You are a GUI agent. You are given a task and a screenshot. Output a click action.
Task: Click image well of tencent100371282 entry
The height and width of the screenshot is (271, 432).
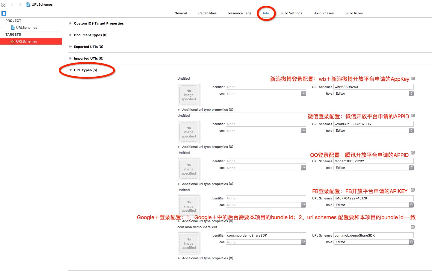point(189,169)
